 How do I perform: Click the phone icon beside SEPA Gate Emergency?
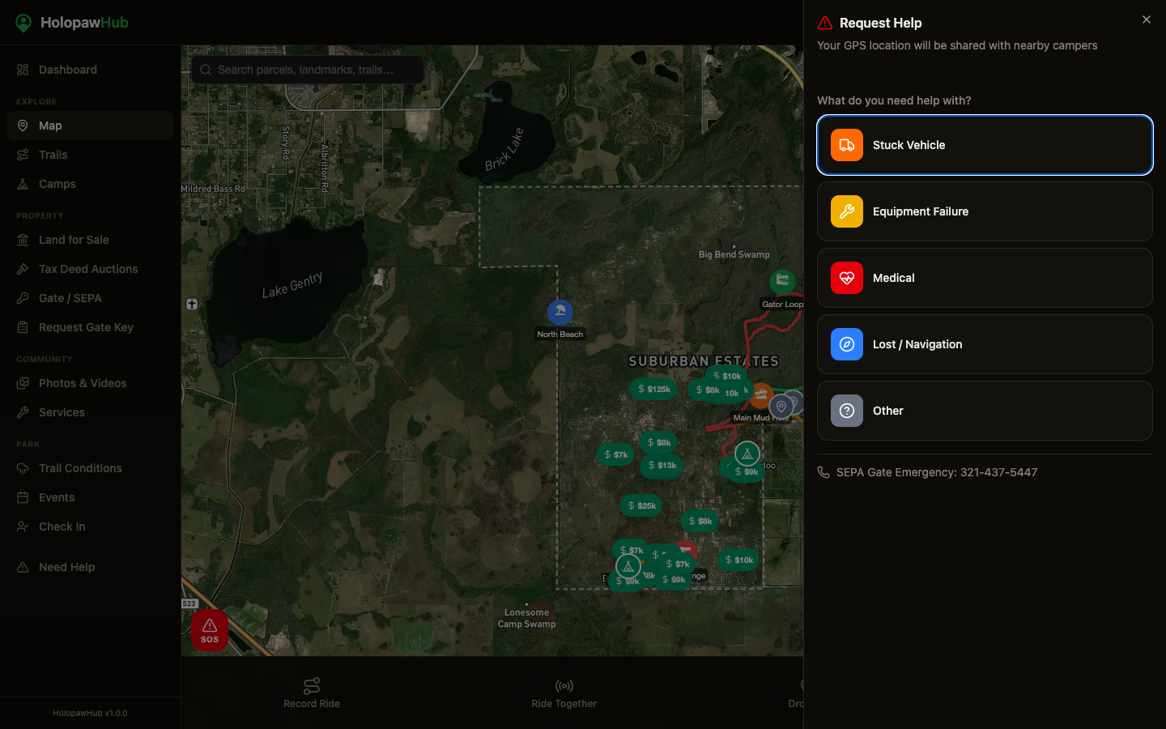point(823,472)
